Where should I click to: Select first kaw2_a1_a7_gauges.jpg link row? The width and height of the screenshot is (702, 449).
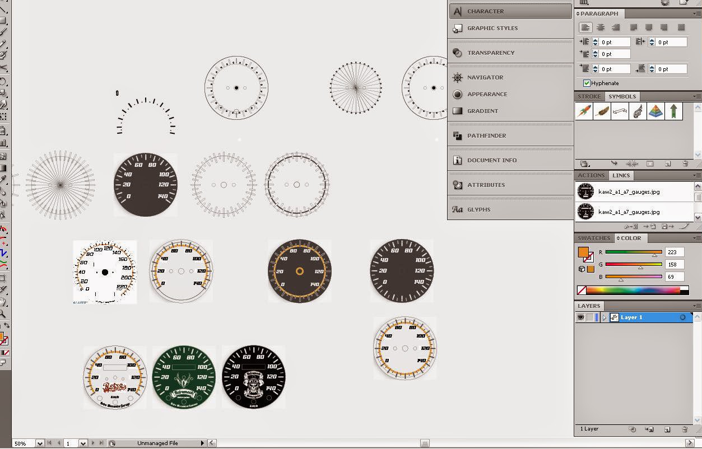click(x=635, y=192)
